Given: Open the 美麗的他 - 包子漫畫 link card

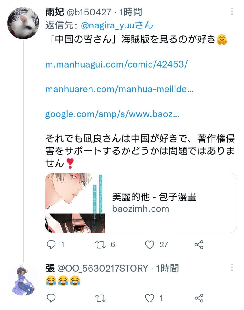Looking at the screenshot, I should pyautogui.click(x=141, y=203).
